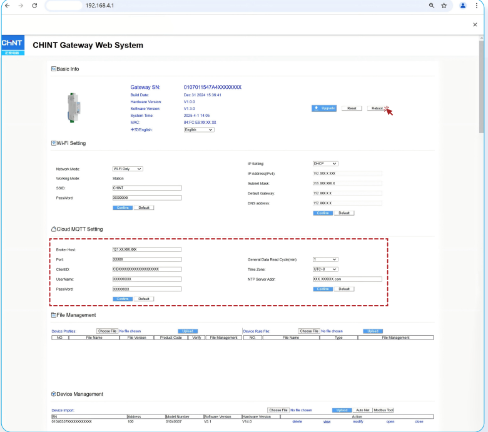Confirm the IP settings
The height and width of the screenshot is (432, 488).
(323, 213)
